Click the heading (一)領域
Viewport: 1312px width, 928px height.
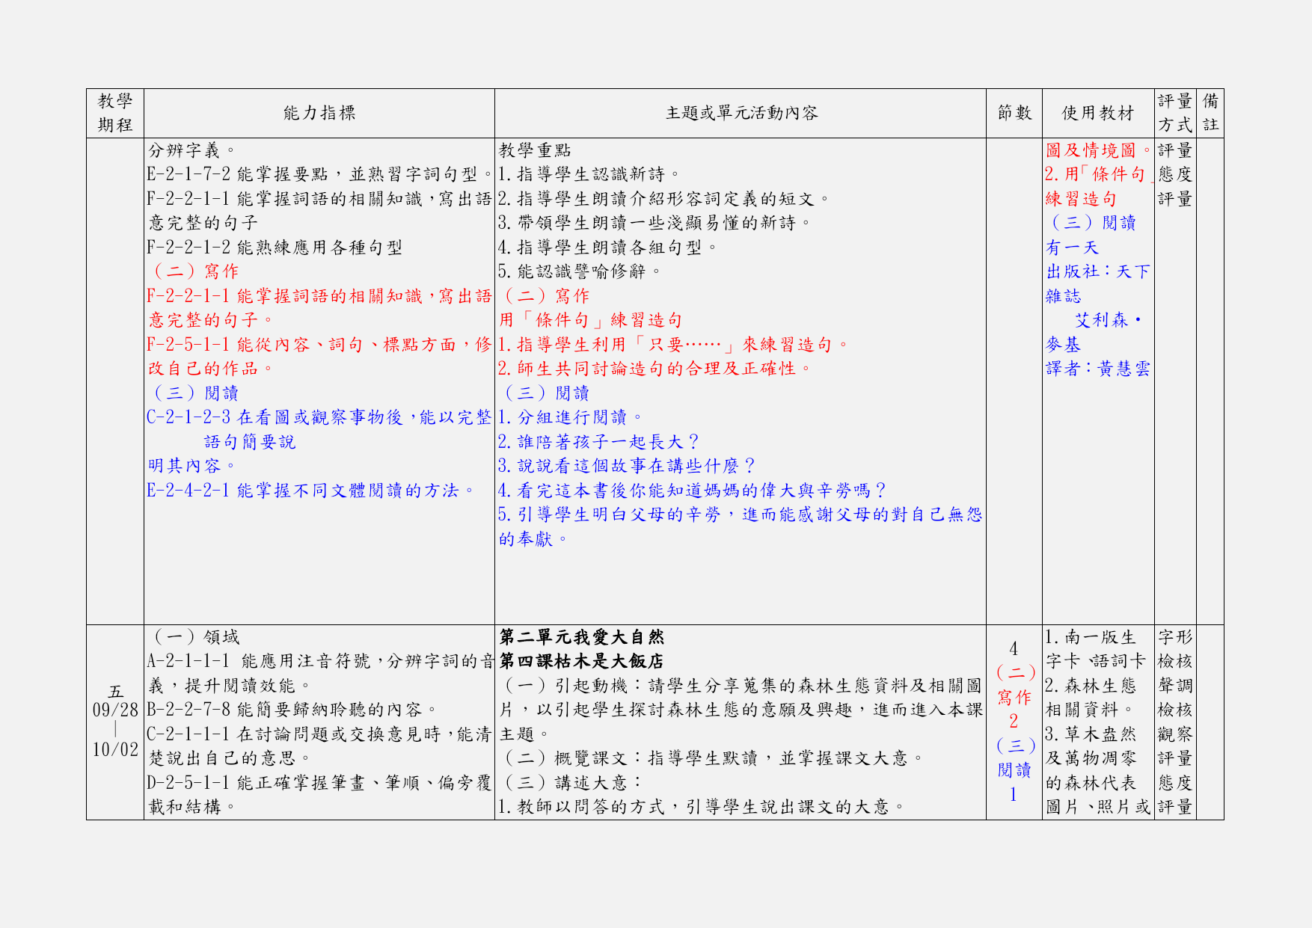(194, 637)
